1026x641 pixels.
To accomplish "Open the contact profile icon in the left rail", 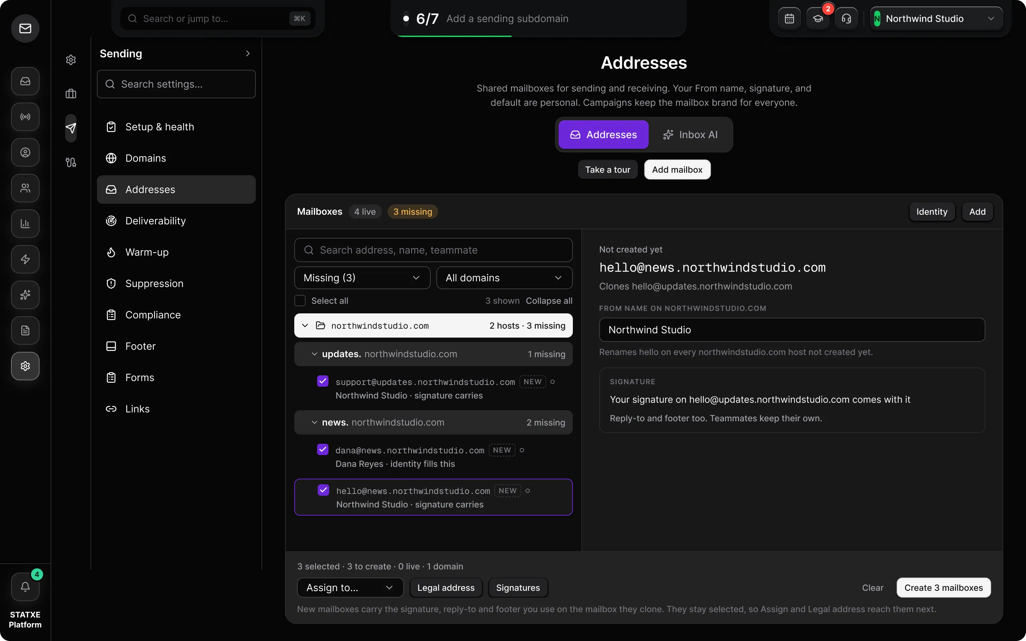I will pos(25,152).
